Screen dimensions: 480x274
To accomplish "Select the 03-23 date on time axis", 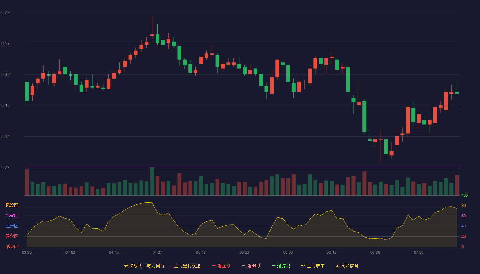I will click(x=27, y=252).
